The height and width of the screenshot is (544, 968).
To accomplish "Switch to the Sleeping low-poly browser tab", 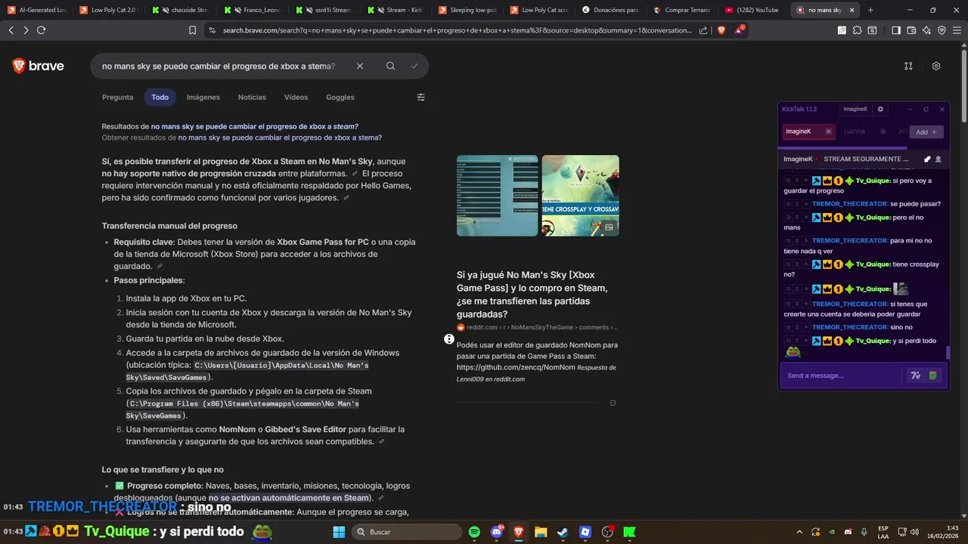I will (x=467, y=10).
